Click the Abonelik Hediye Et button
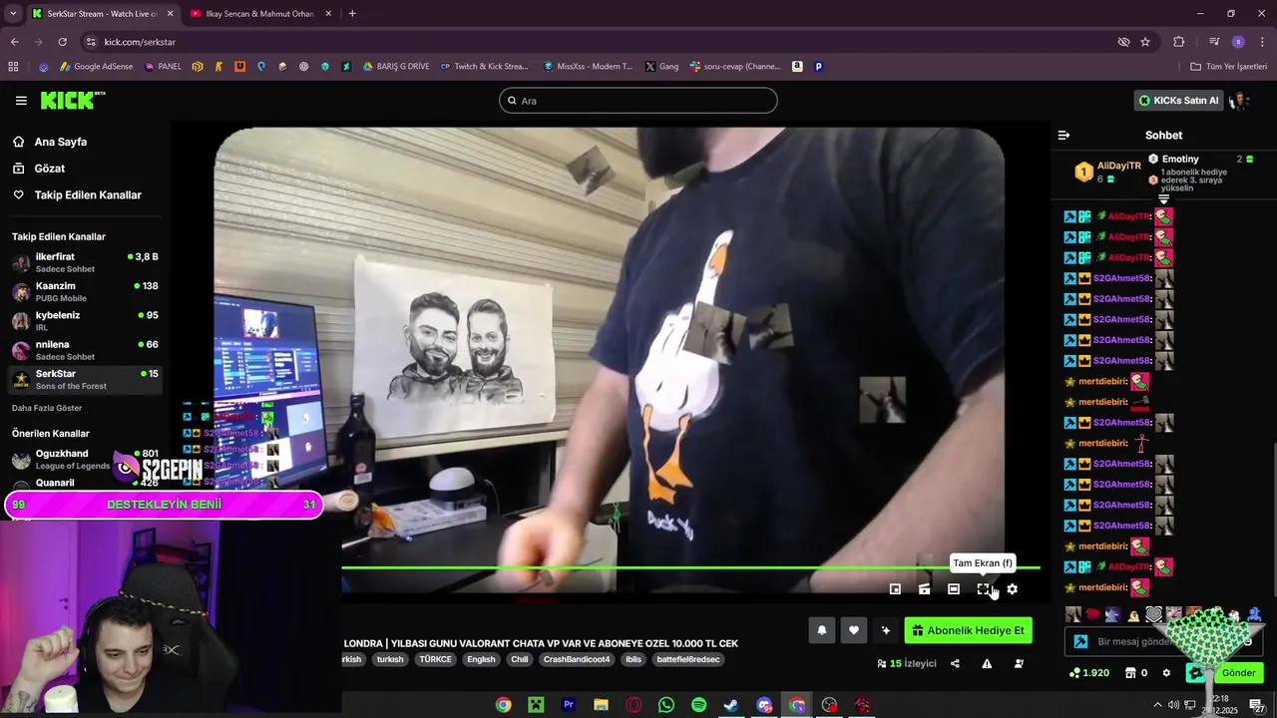1277x718 pixels. coord(968,630)
